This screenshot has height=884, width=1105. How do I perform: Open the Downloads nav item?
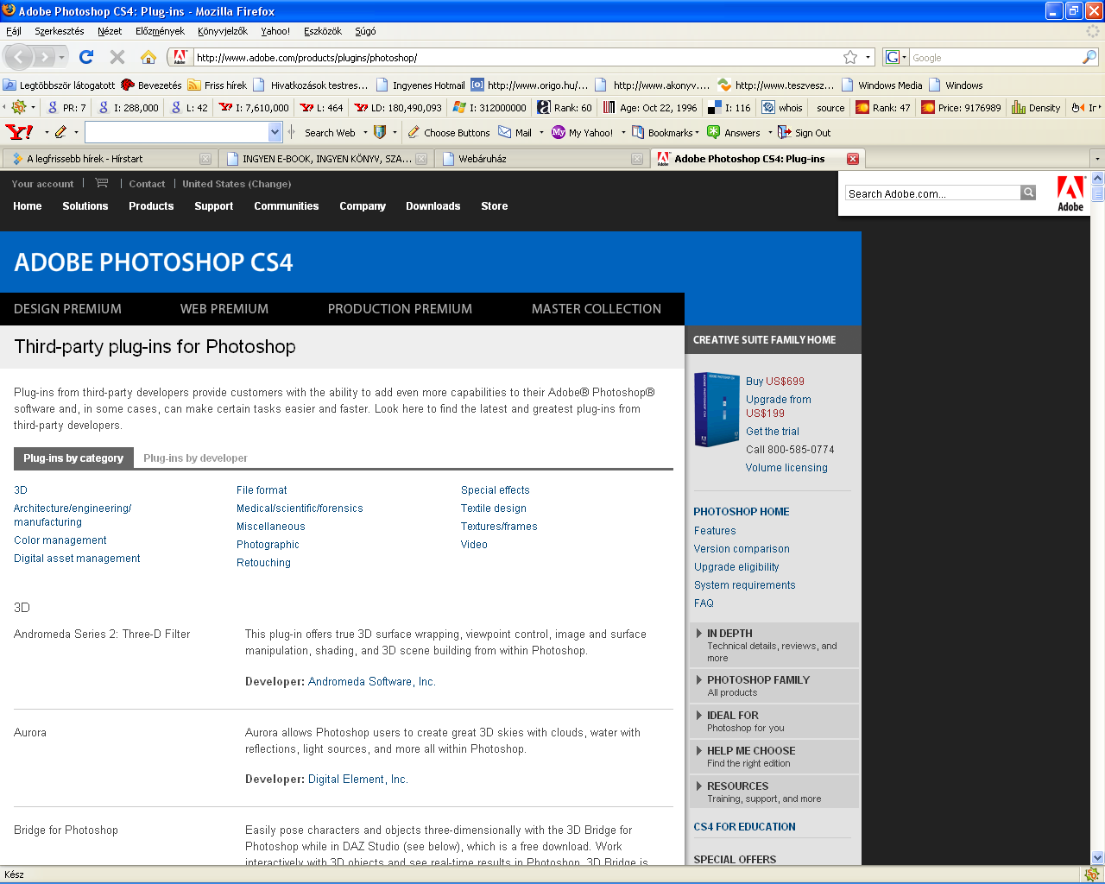point(433,206)
